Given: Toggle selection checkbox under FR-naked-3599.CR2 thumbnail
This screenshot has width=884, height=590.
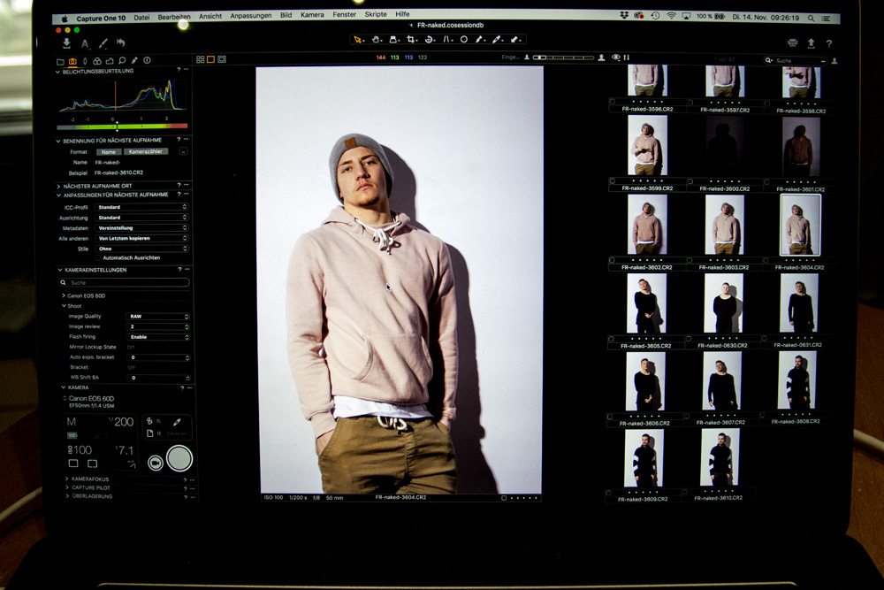Looking at the screenshot, I should (x=613, y=181).
